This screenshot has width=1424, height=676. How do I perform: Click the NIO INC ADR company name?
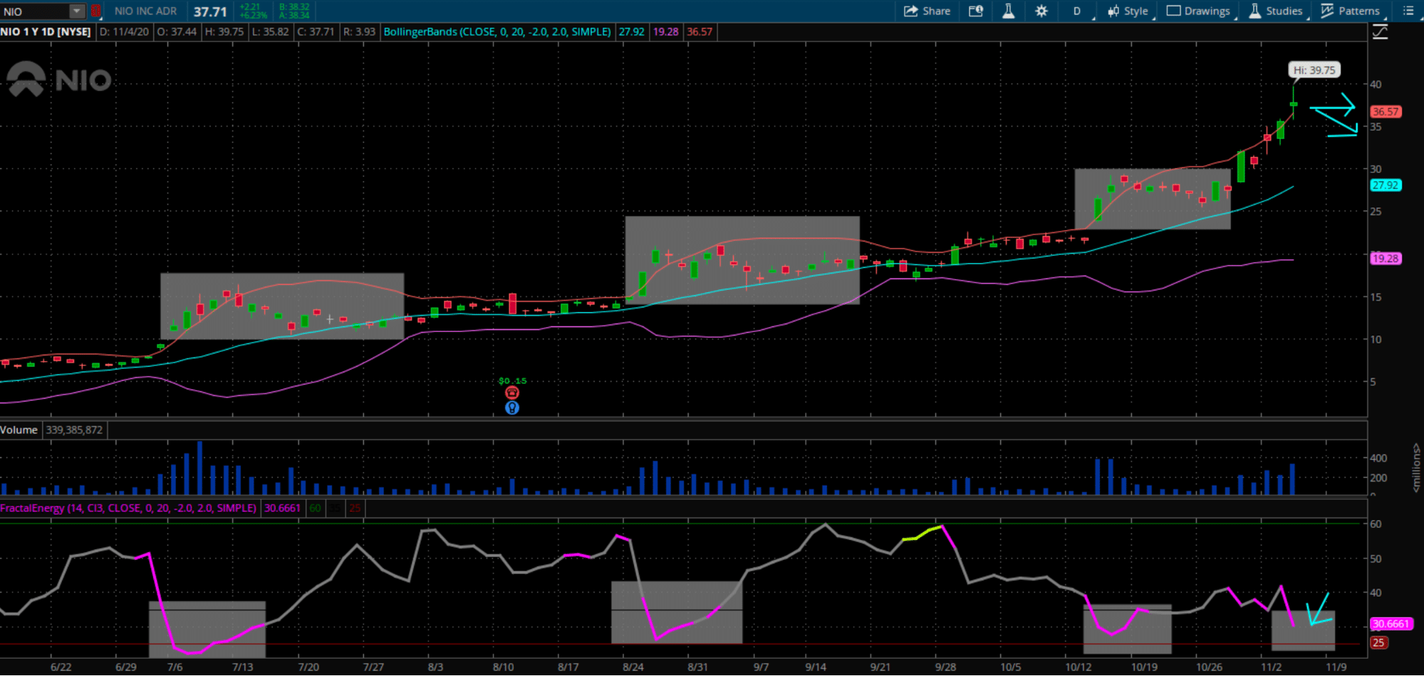pos(146,11)
